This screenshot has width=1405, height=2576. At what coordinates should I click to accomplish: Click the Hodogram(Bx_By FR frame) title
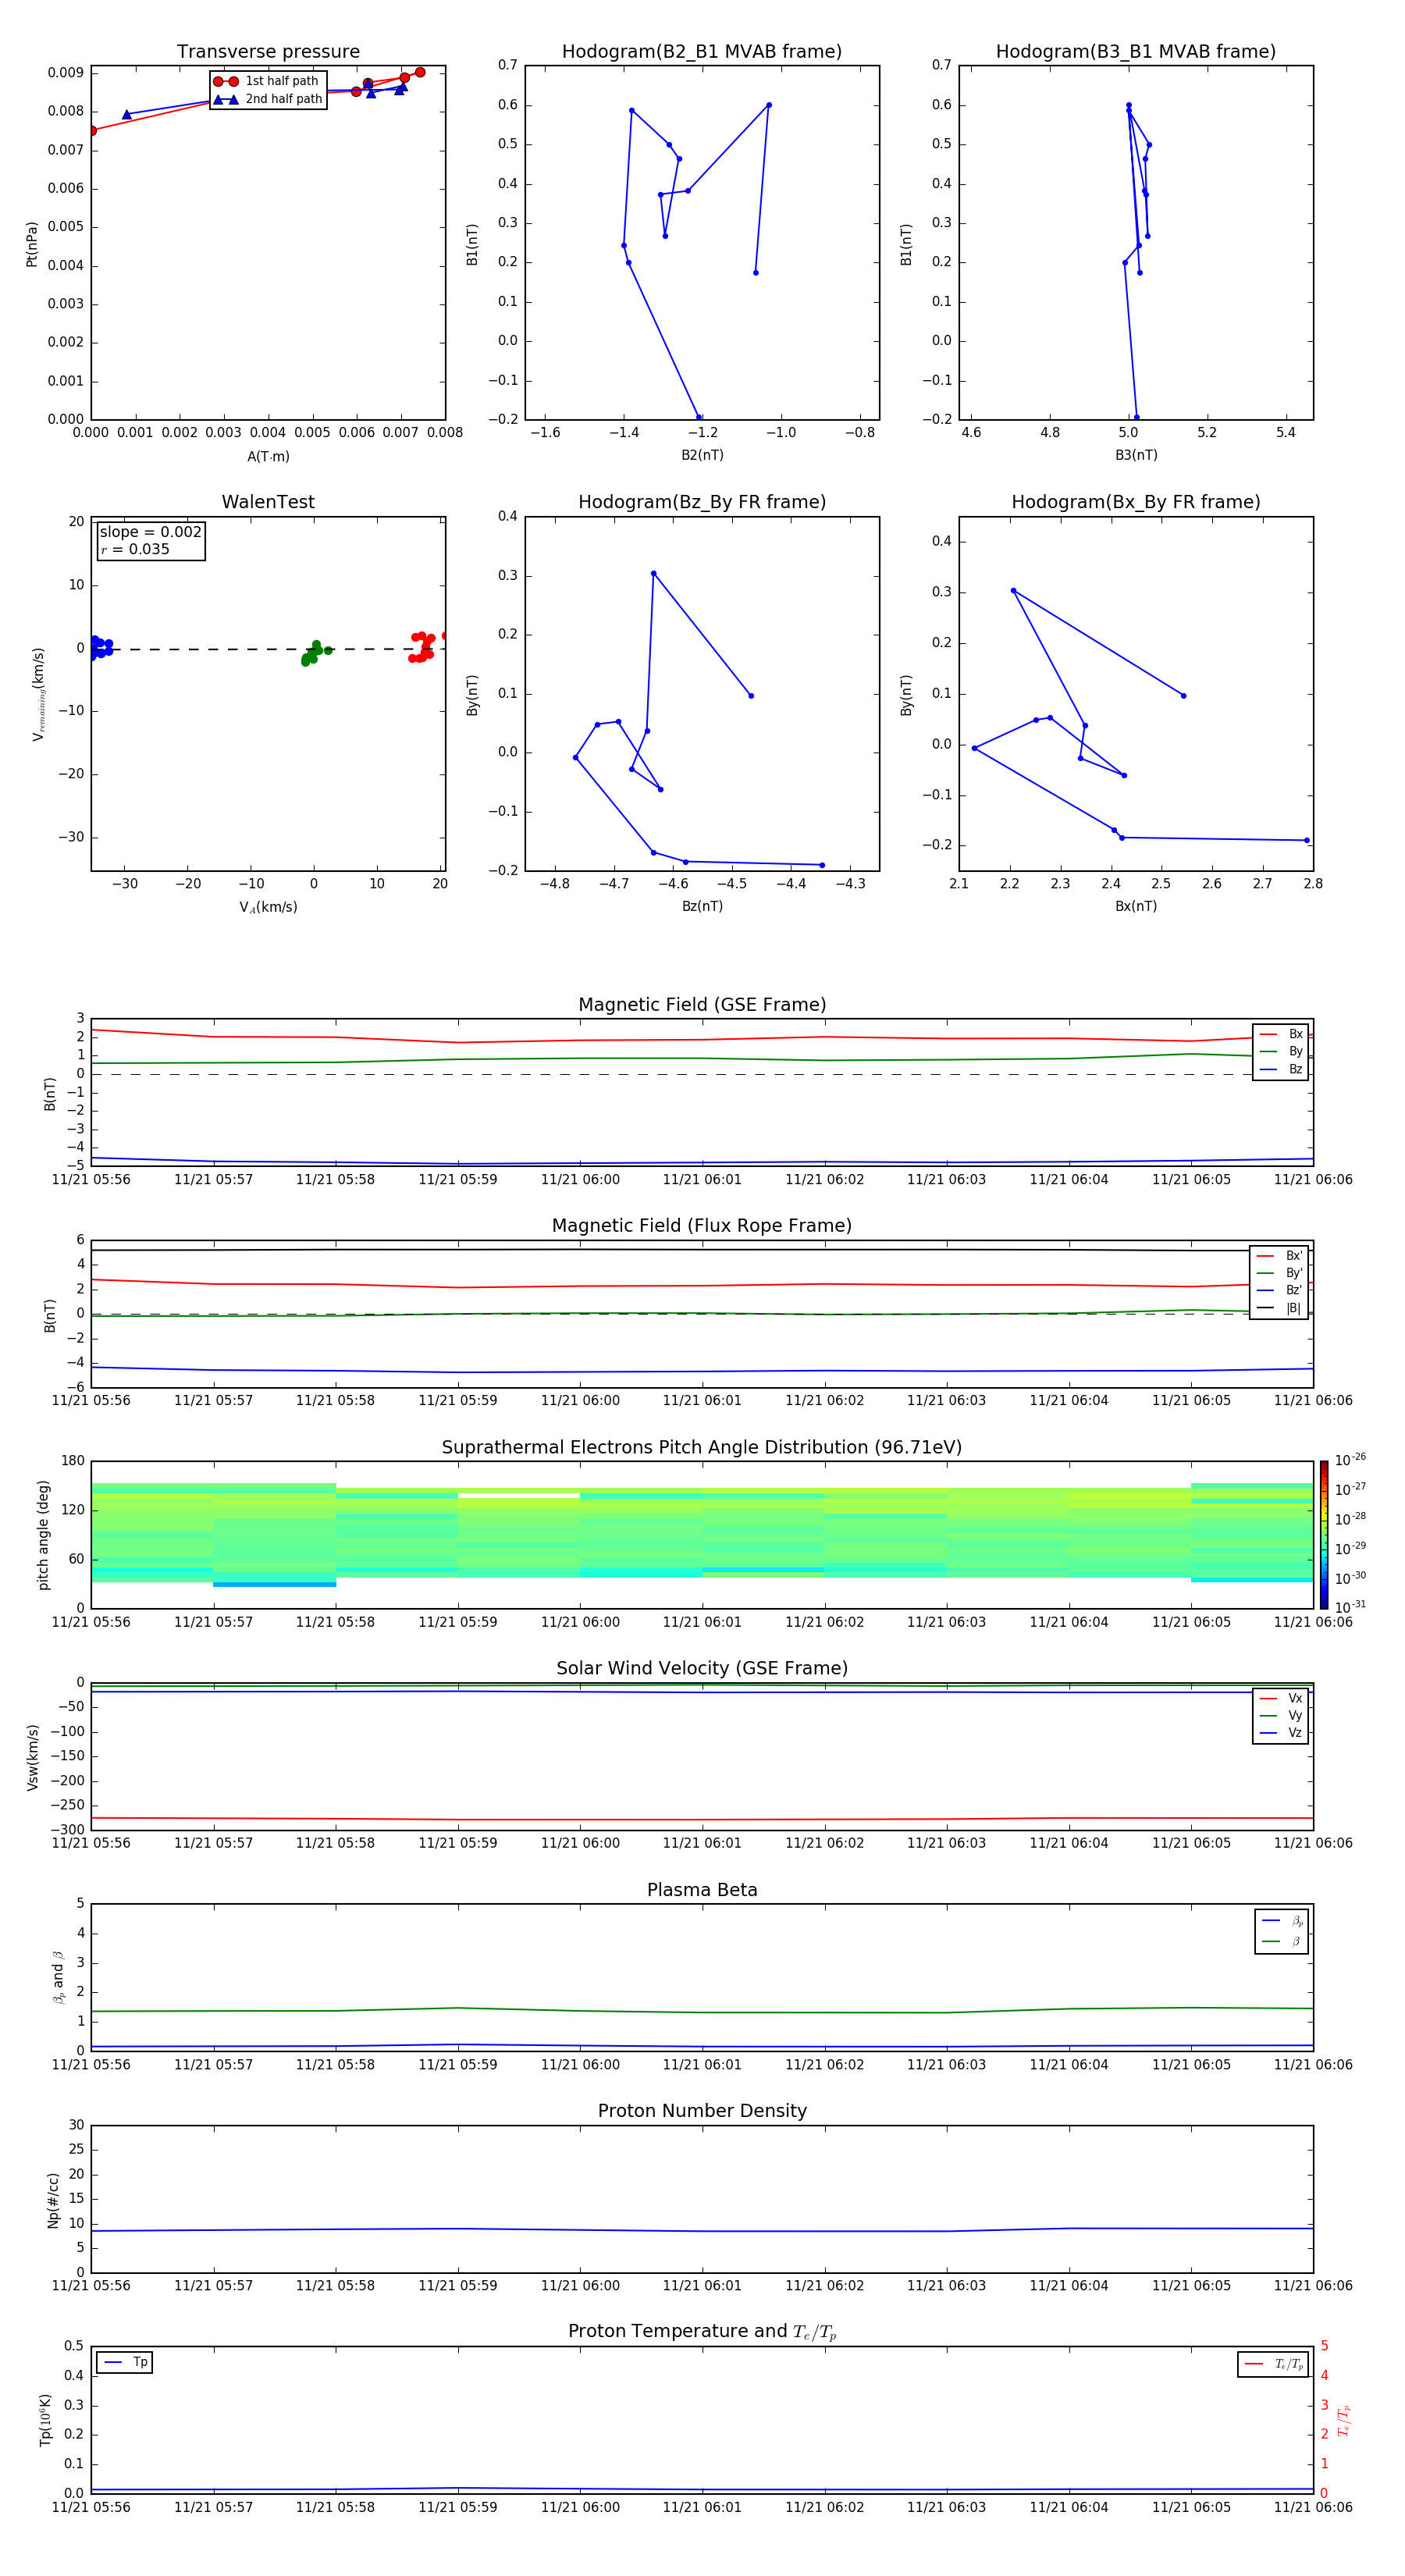1135,502
